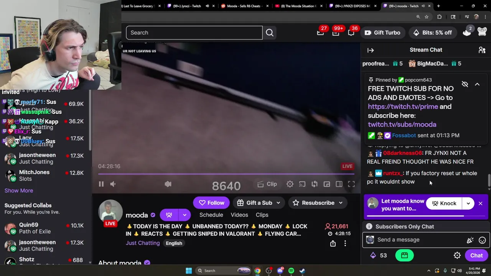The image size is (491, 276).
Task: Bookmark this page with the star icon
Action: pyautogui.click(x=427, y=17)
